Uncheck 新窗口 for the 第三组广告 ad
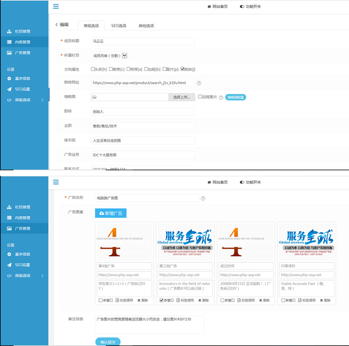Image resolution: width=349 pixels, height=346 pixels. (161, 300)
